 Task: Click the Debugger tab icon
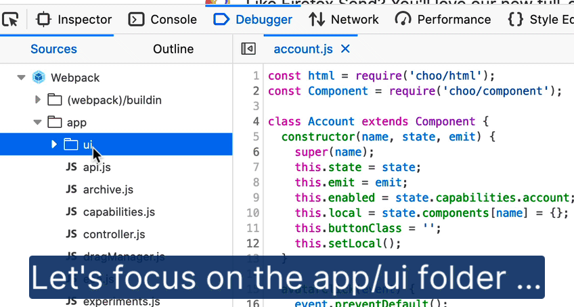pos(221,19)
